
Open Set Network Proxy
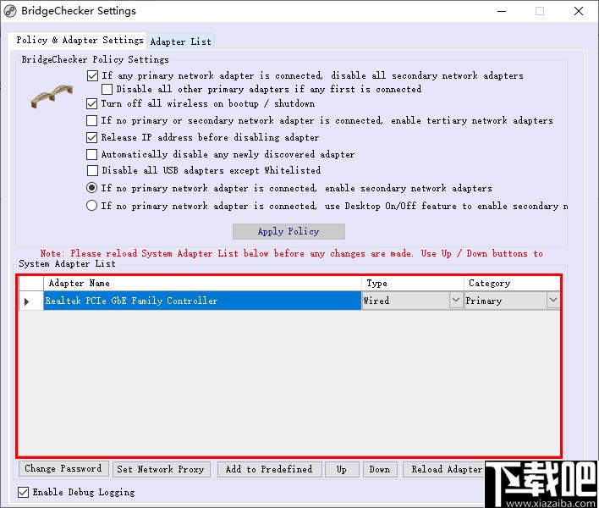coord(161,469)
